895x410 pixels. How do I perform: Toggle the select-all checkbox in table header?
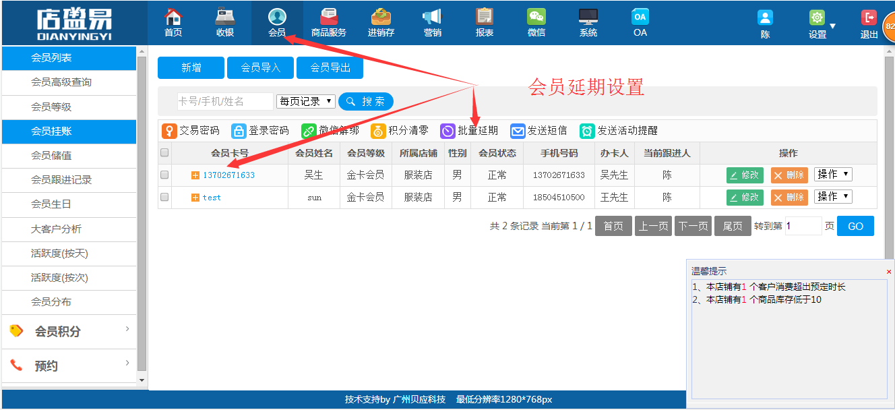tap(164, 153)
